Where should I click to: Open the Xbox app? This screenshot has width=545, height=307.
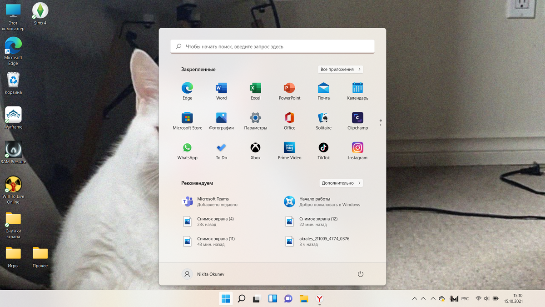255,151
